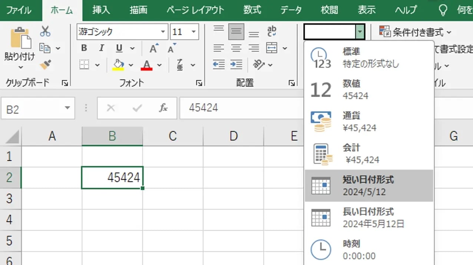Screen dimensions: 473x265
Task: Open the copy options arrow
Action: click(x=58, y=48)
